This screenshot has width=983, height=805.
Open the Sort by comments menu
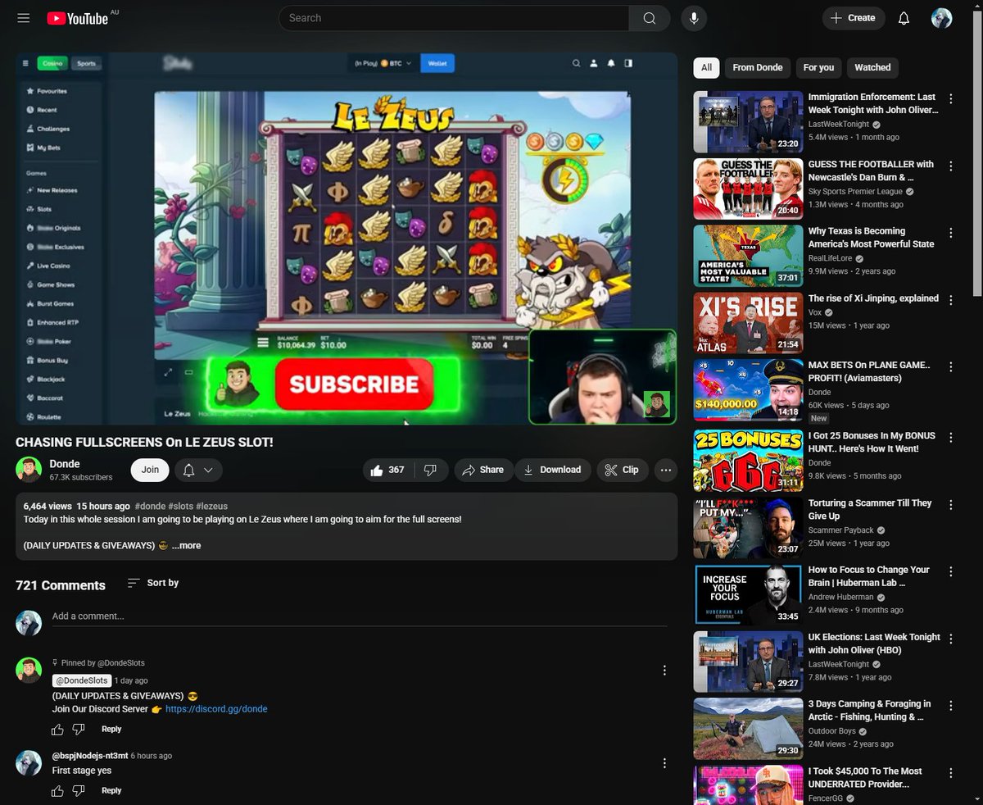coord(153,583)
